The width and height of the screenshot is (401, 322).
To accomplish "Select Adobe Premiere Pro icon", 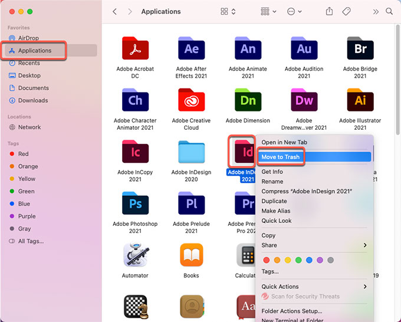I will (x=245, y=203).
